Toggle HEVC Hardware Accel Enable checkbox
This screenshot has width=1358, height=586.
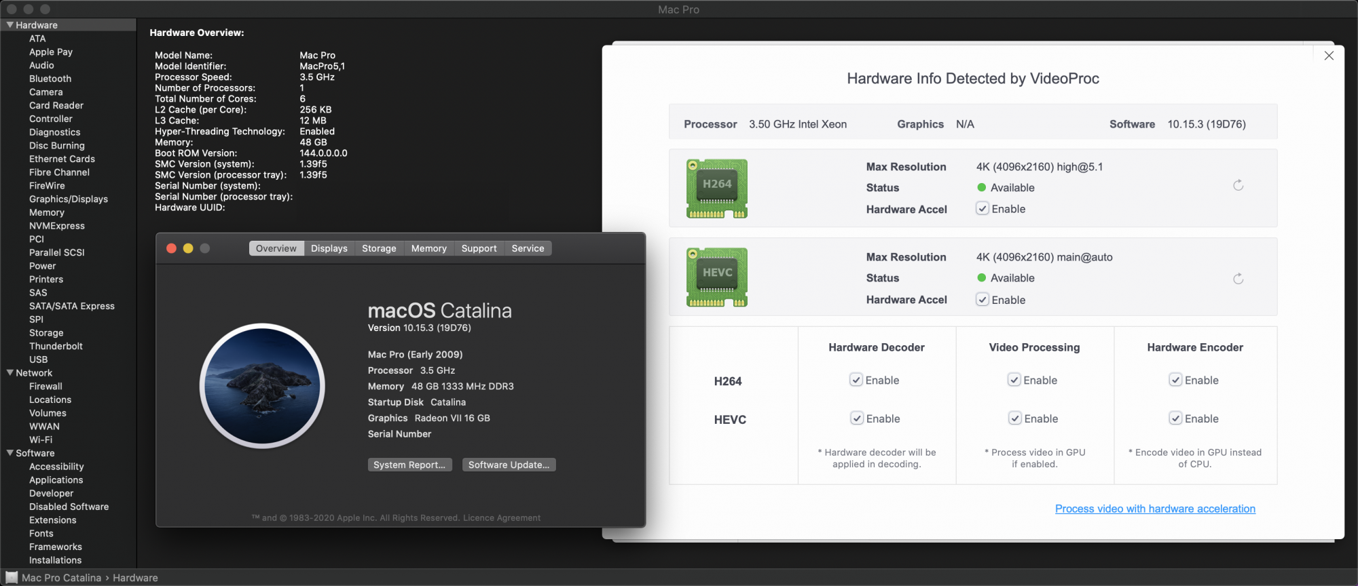[x=983, y=300]
